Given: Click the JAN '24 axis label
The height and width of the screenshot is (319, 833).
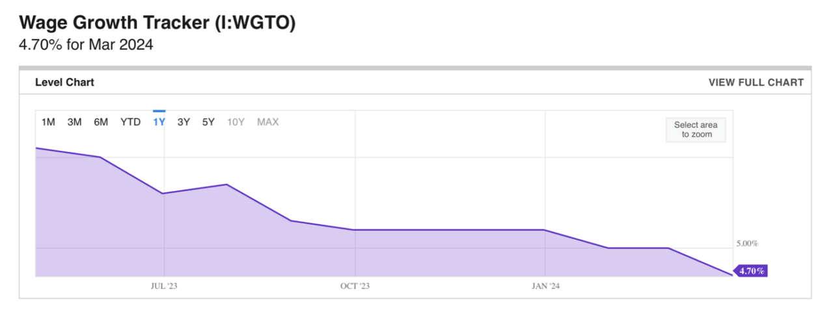Looking at the screenshot, I should coord(545,286).
